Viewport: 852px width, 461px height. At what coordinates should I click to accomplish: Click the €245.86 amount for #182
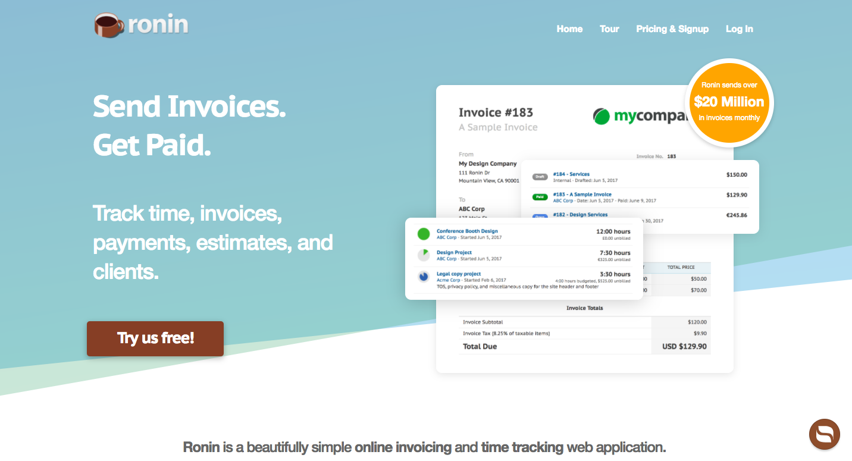click(x=737, y=215)
